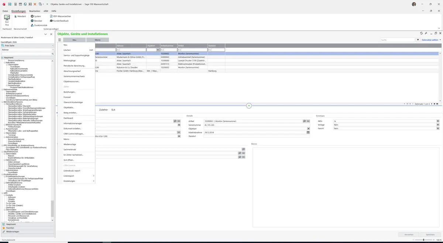Select the Fischer GmbH, Hamburg grid row
Image resolution: width=443 pixels, height=243 pixels.
248,71
